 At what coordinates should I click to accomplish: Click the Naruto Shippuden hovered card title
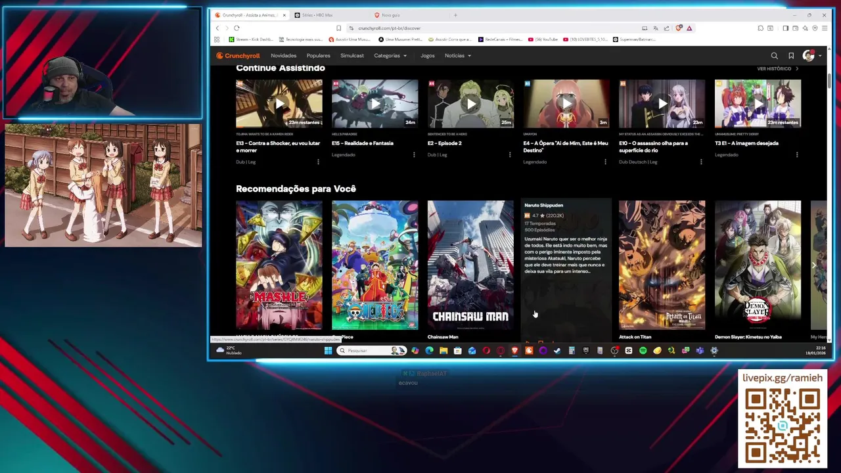pyautogui.click(x=543, y=206)
